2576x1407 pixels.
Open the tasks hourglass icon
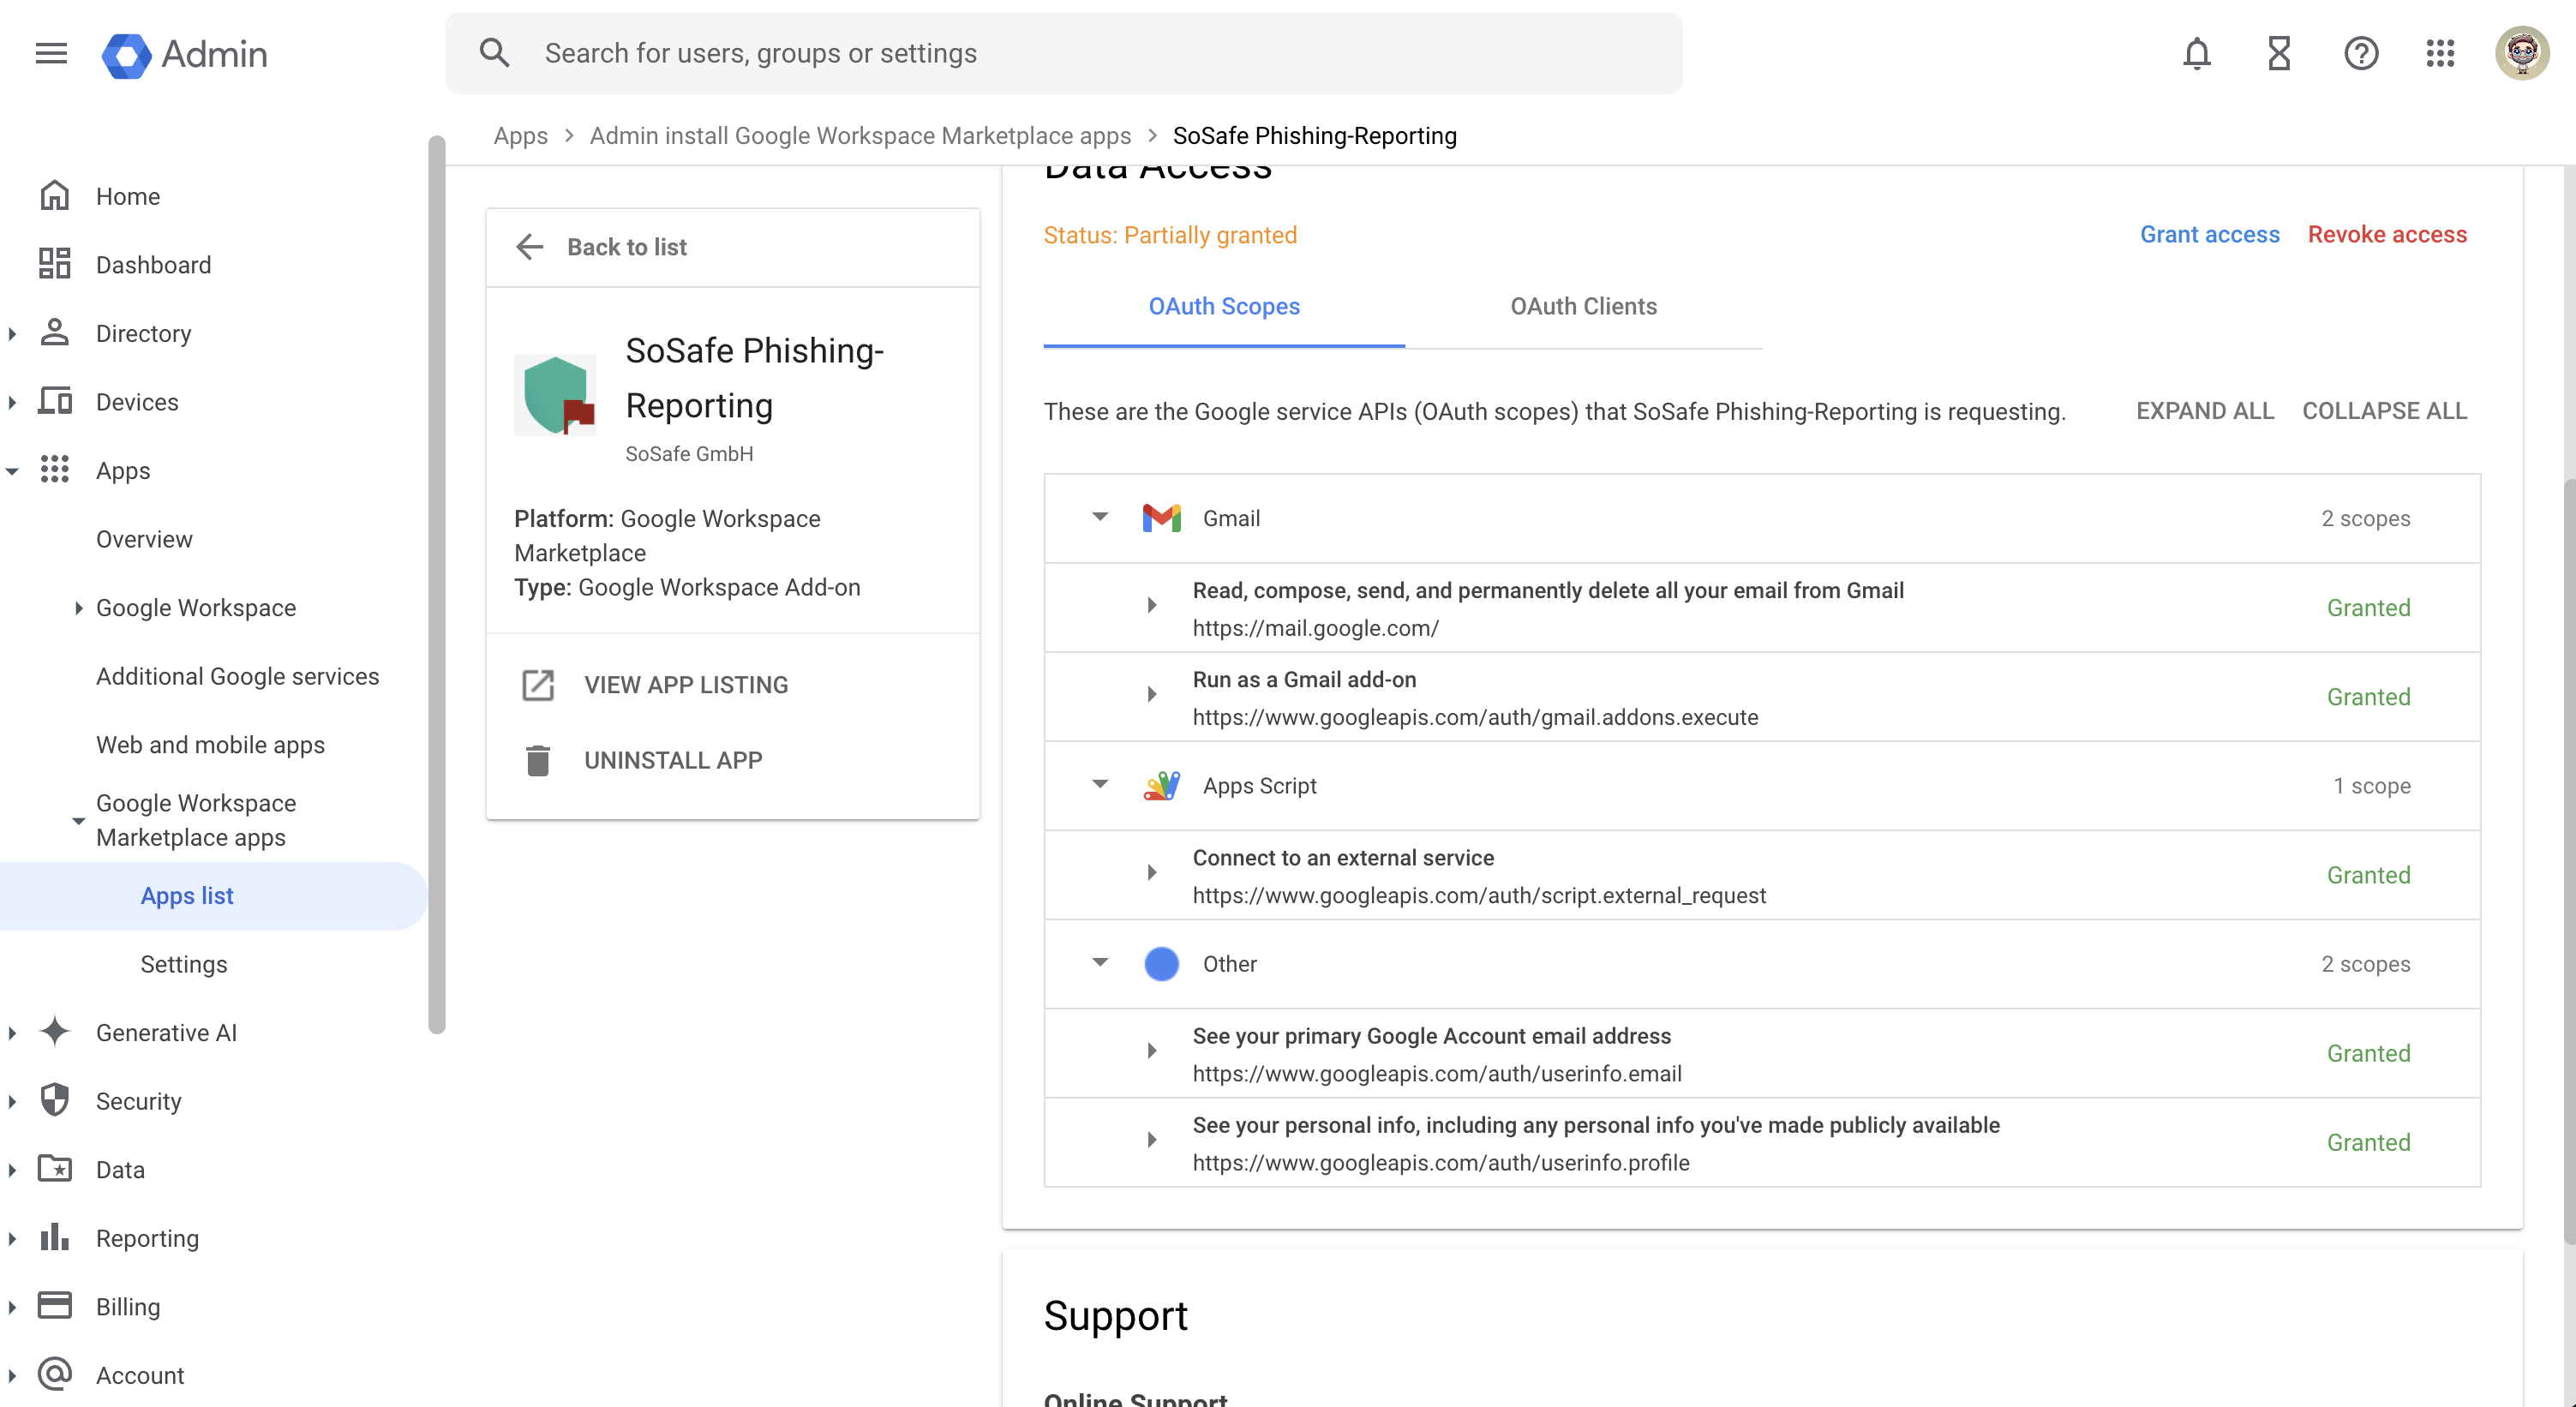[2279, 53]
